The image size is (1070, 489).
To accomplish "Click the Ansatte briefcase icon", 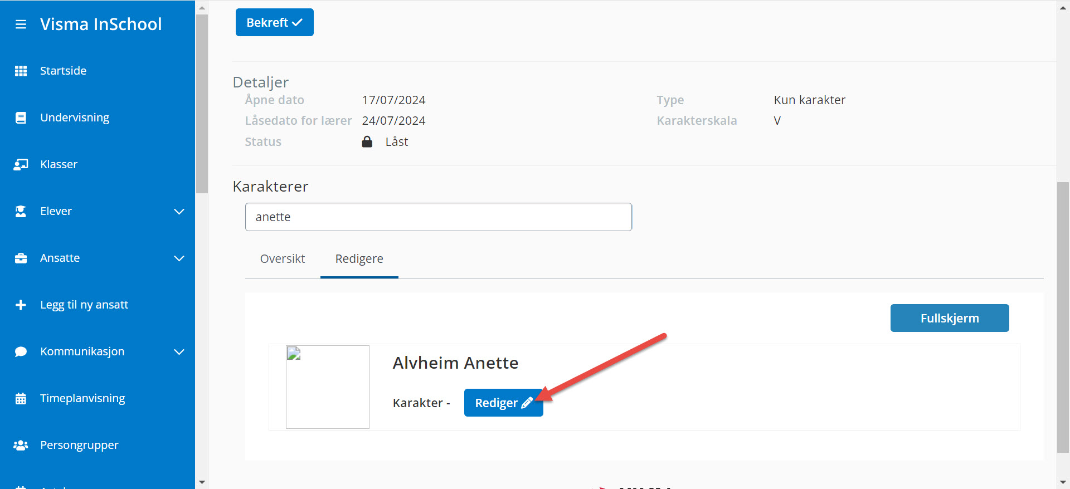I will (x=21, y=258).
